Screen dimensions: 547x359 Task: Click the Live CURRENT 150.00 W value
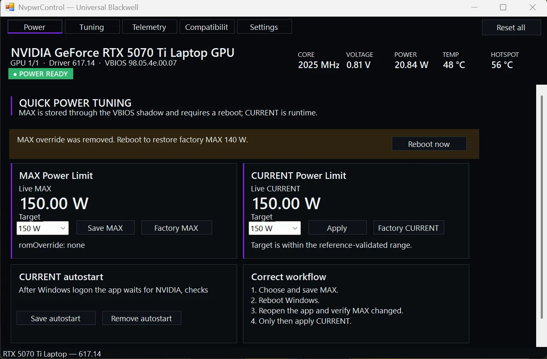(x=286, y=203)
